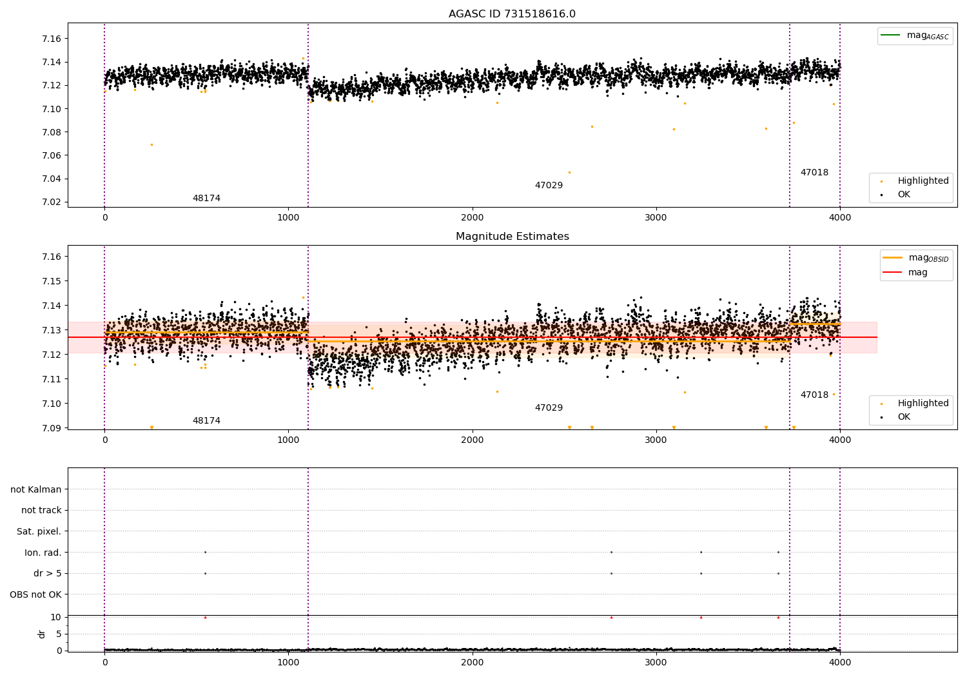Image resolution: width=967 pixels, height=677 pixels.
Task: Click the 'mag OBSID' legend label in middle plot
Action: (928, 259)
